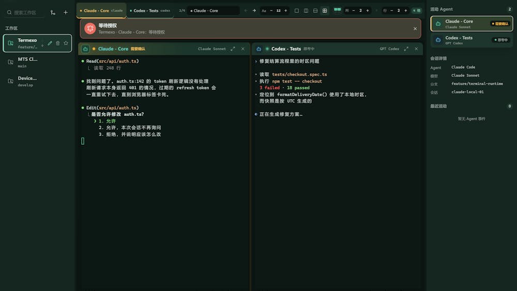Select single pane layout icon
The height and width of the screenshot is (291, 517).
click(x=297, y=10)
